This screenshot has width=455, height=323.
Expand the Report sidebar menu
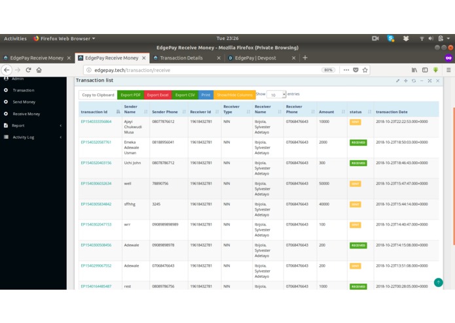[x=33, y=126]
